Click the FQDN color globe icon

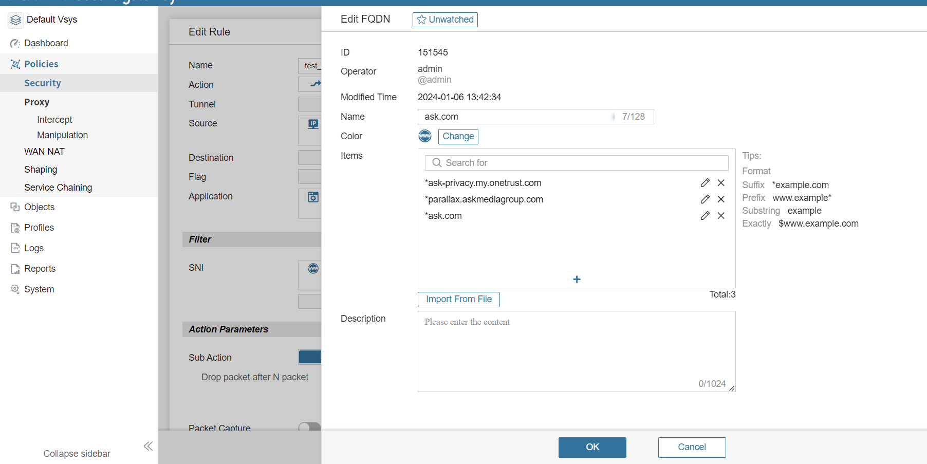425,136
